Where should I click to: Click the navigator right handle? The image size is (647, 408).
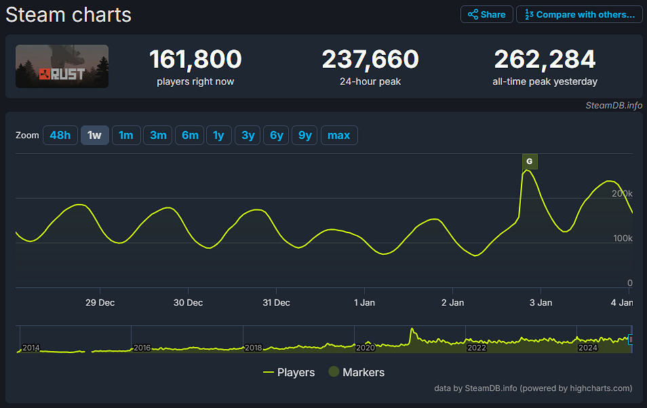point(631,339)
